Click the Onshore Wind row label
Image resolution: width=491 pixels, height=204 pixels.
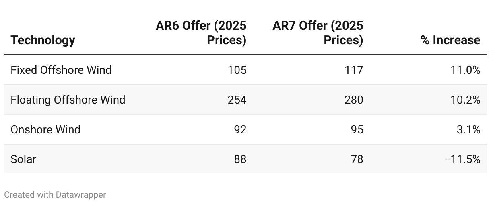[x=45, y=129]
